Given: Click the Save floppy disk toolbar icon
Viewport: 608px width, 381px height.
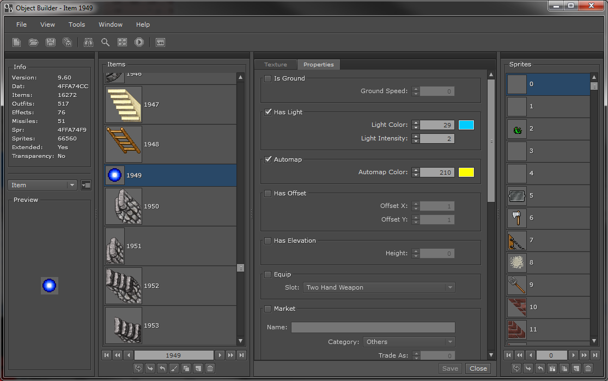Looking at the screenshot, I should click(51, 42).
